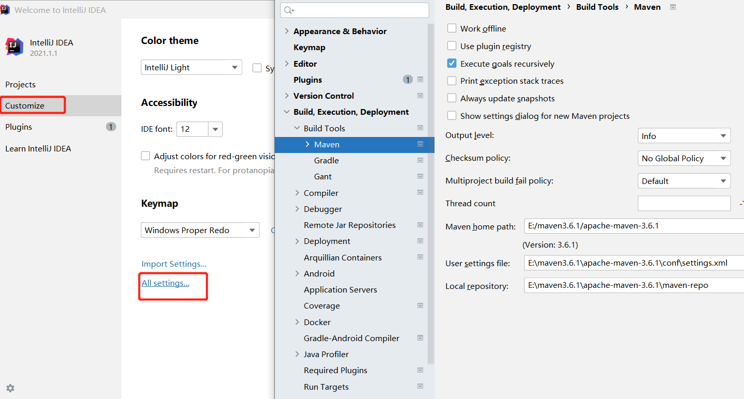Image resolution: width=744 pixels, height=399 pixels.
Task: Click the project-level icon on Remote Jar Repositories row
Action: click(421, 225)
